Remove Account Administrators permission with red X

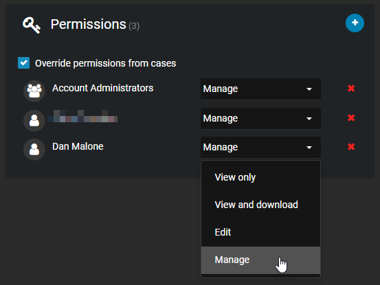point(351,89)
